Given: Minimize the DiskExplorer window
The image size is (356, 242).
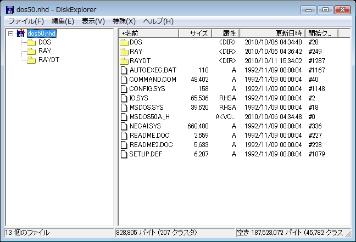Looking at the screenshot, I should (x=308, y=10).
